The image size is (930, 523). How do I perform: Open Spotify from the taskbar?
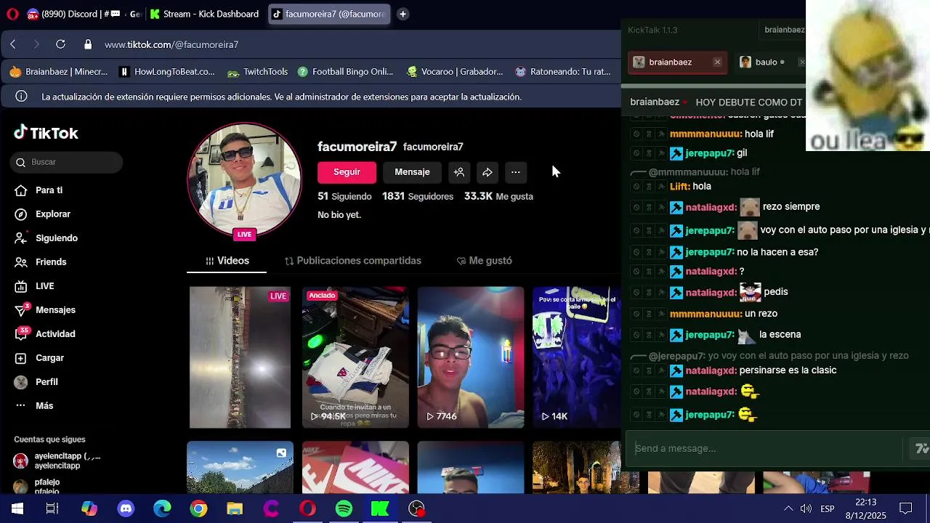(x=344, y=508)
